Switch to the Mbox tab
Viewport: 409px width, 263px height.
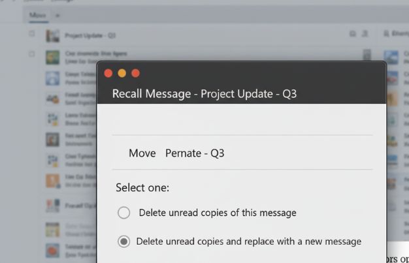coord(39,14)
